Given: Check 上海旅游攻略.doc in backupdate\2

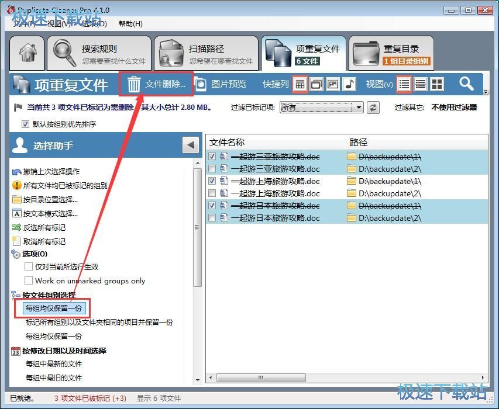Looking at the screenshot, I should pos(212,193).
